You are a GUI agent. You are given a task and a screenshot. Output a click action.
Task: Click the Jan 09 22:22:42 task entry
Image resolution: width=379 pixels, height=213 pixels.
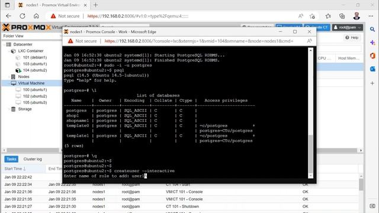coord(18,177)
